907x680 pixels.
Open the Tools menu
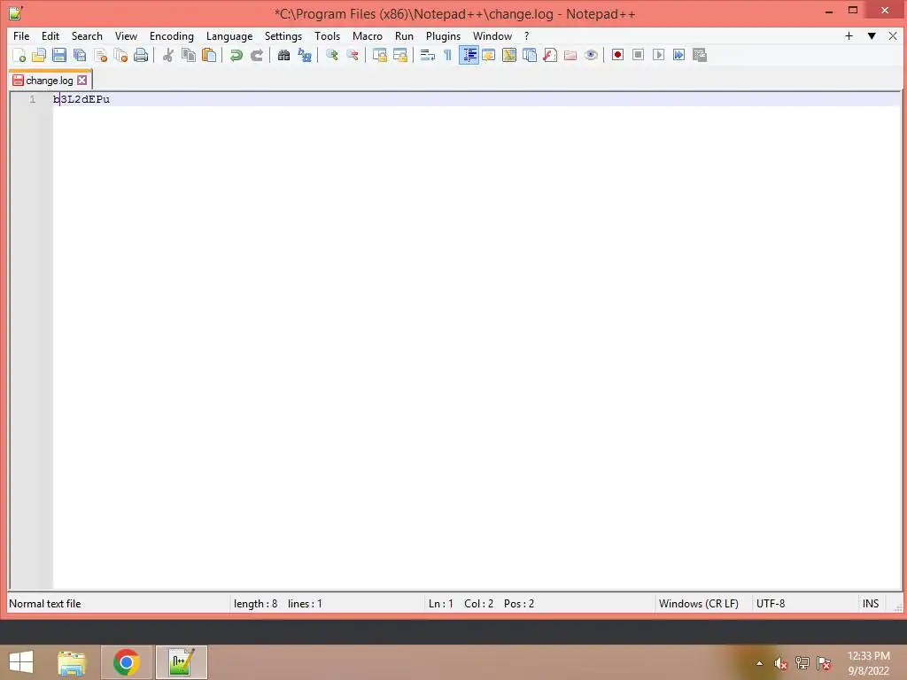coord(328,35)
